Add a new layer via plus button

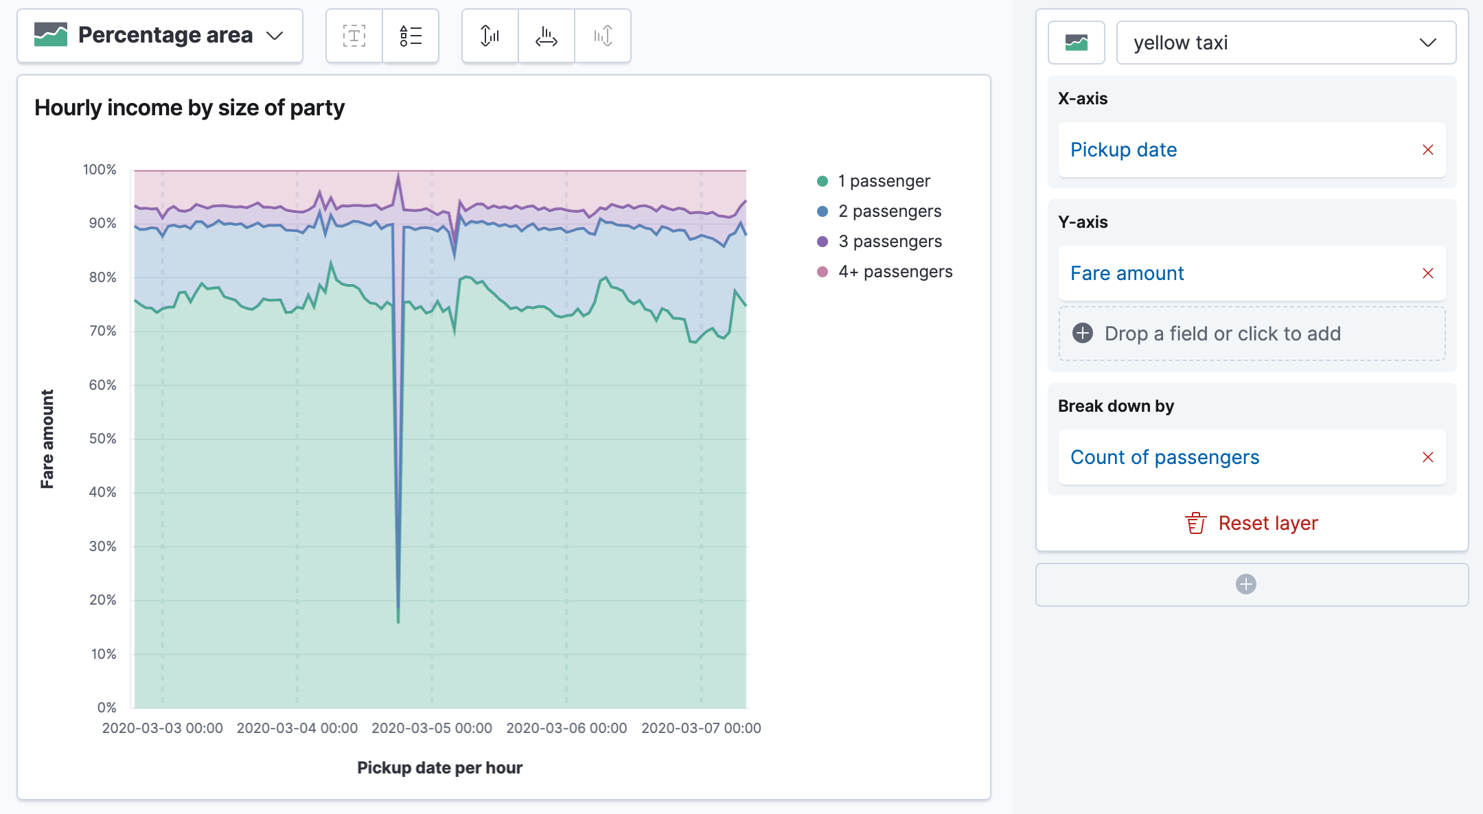1248,585
